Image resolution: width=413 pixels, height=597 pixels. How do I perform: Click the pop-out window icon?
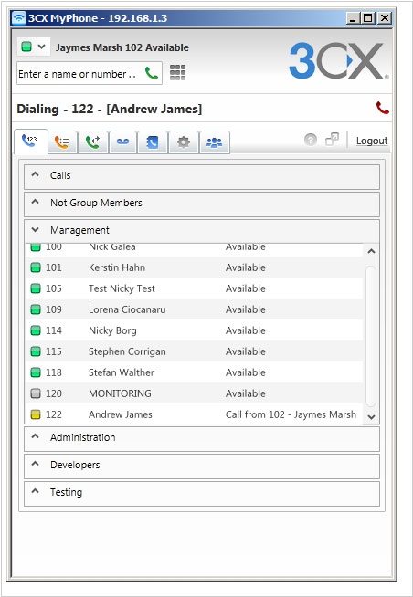(x=332, y=140)
